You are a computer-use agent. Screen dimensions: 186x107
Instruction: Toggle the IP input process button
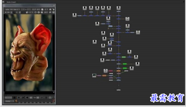tap(50, 12)
